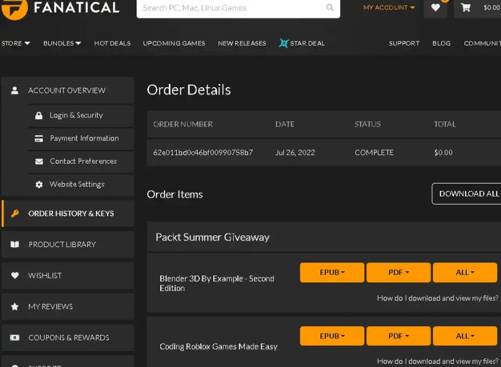Image resolution: width=501 pixels, height=367 pixels.
Task: Click the Coupons & Rewards ticket icon
Action: point(15,337)
